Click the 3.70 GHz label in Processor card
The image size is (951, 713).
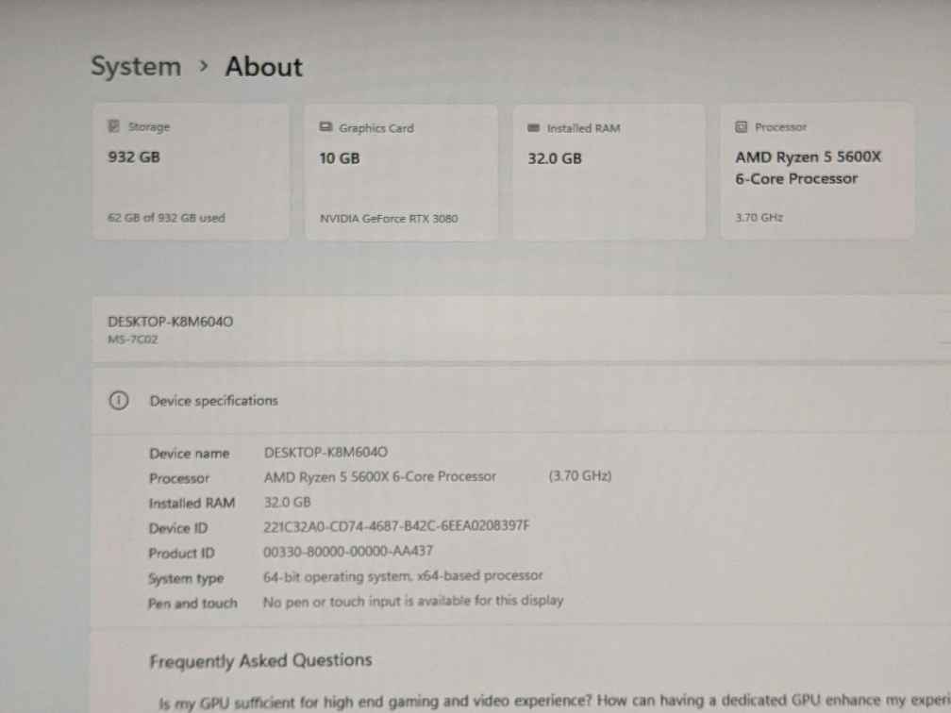tap(759, 218)
